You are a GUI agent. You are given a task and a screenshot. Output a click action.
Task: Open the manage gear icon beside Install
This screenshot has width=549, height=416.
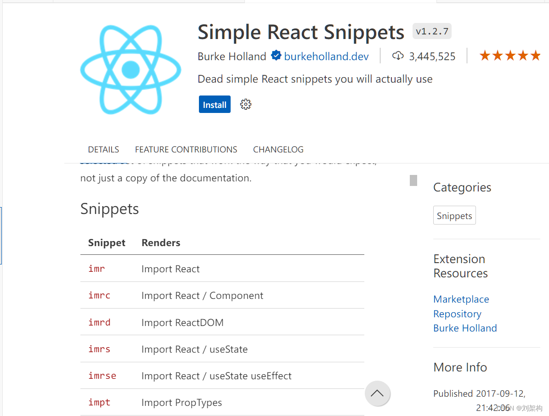[x=245, y=104]
